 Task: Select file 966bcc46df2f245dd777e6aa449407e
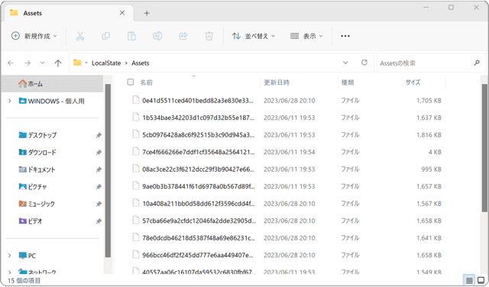click(198, 255)
